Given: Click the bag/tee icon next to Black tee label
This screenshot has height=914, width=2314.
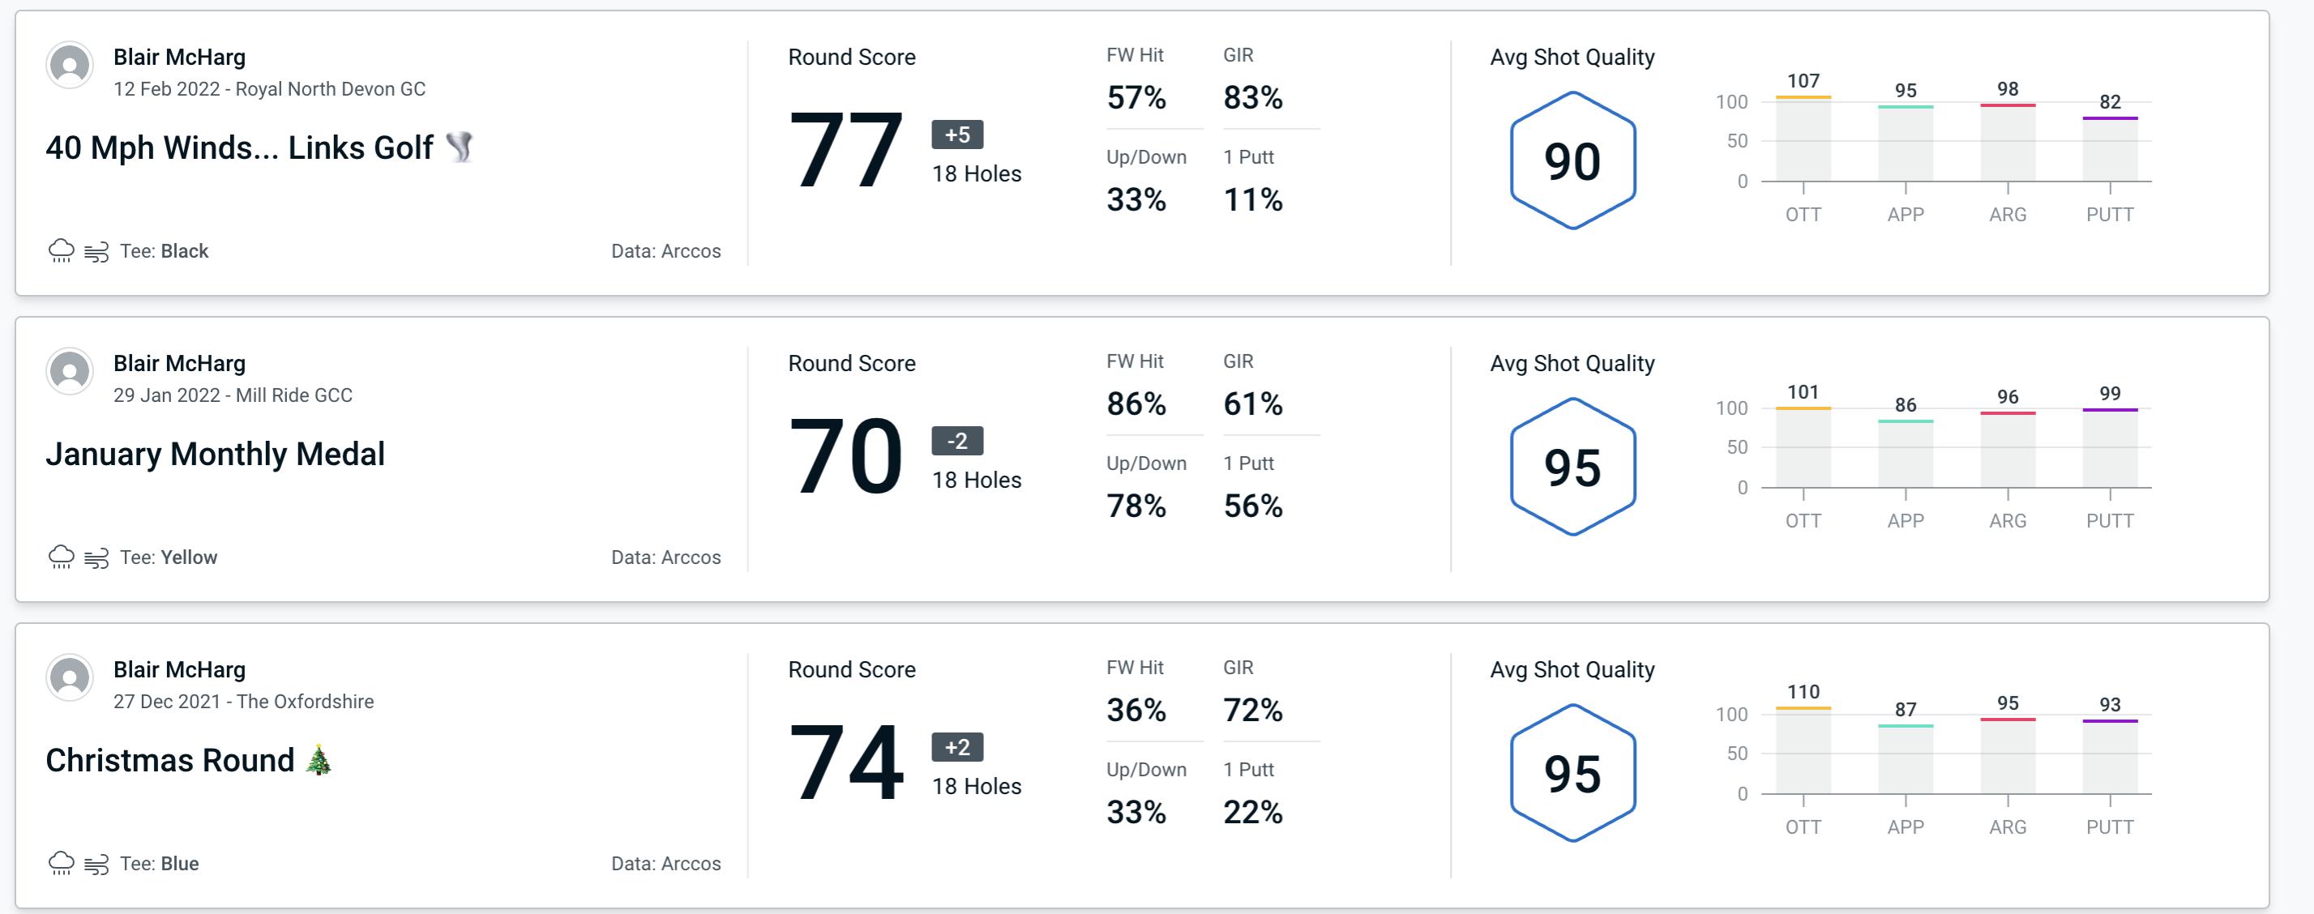Looking at the screenshot, I should [x=95, y=249].
